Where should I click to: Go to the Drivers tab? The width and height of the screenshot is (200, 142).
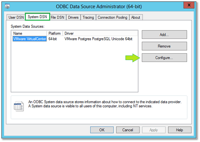click(73, 17)
